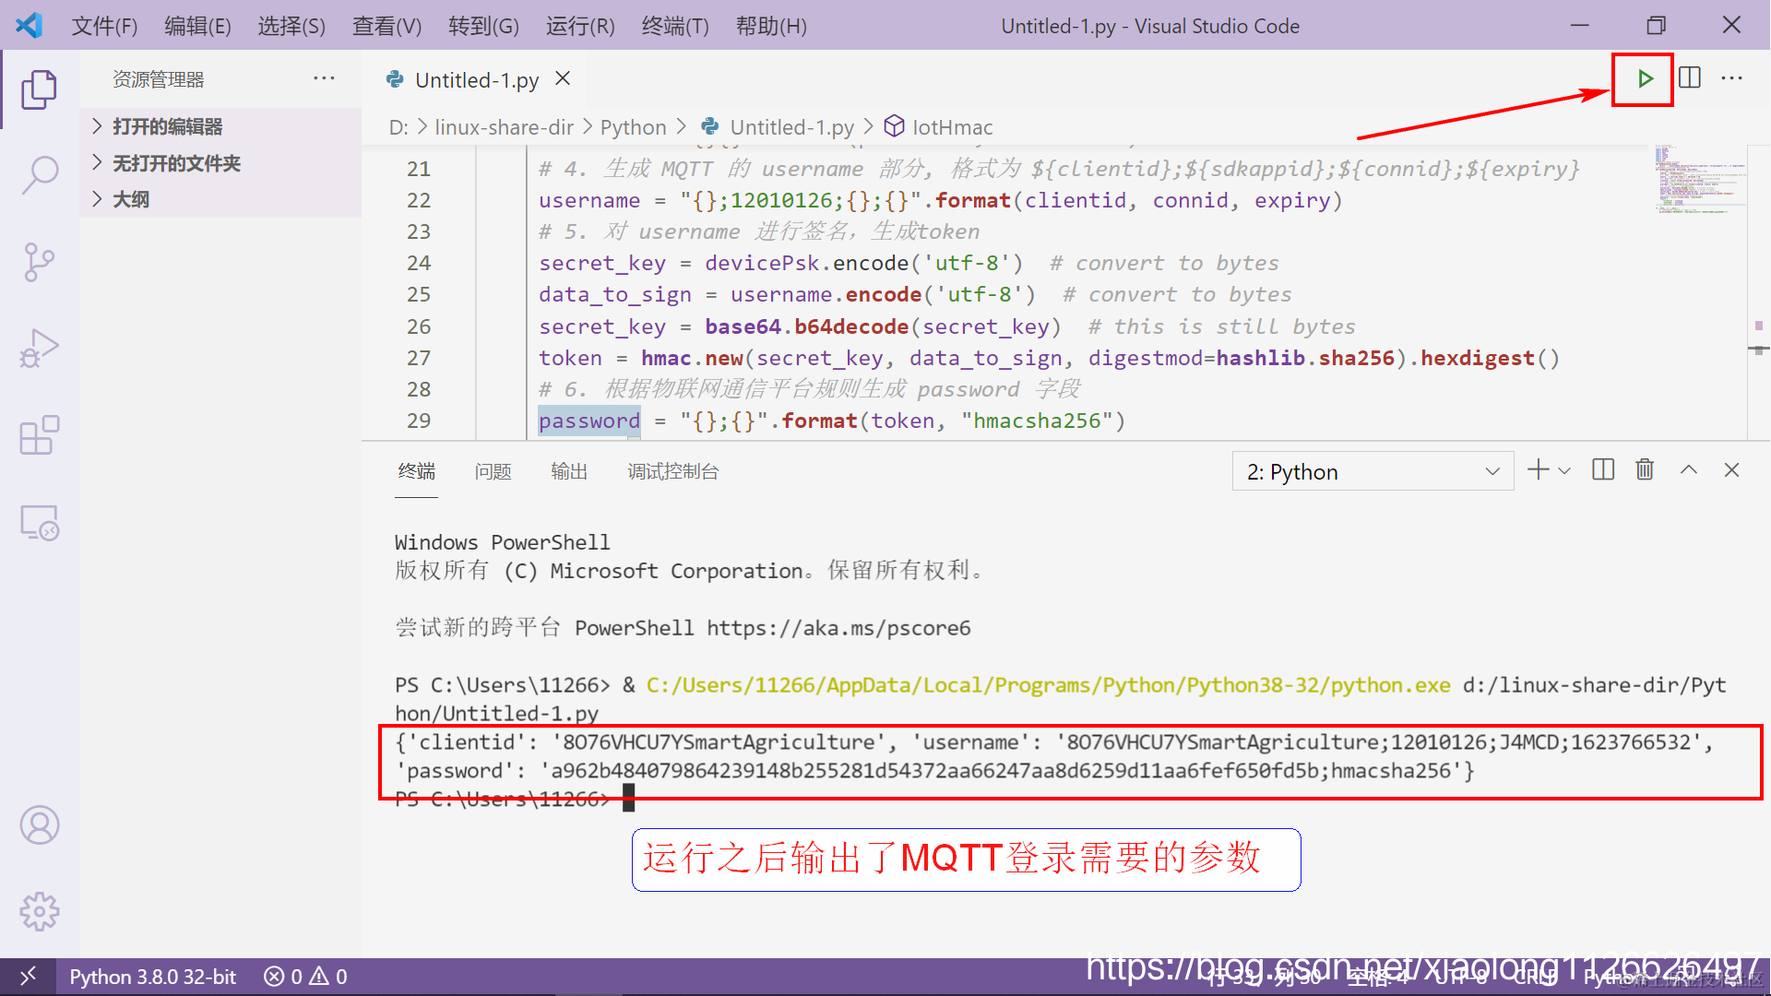Open the 终端(T) menu
Image resolution: width=1771 pixels, height=996 pixels.
click(x=675, y=26)
